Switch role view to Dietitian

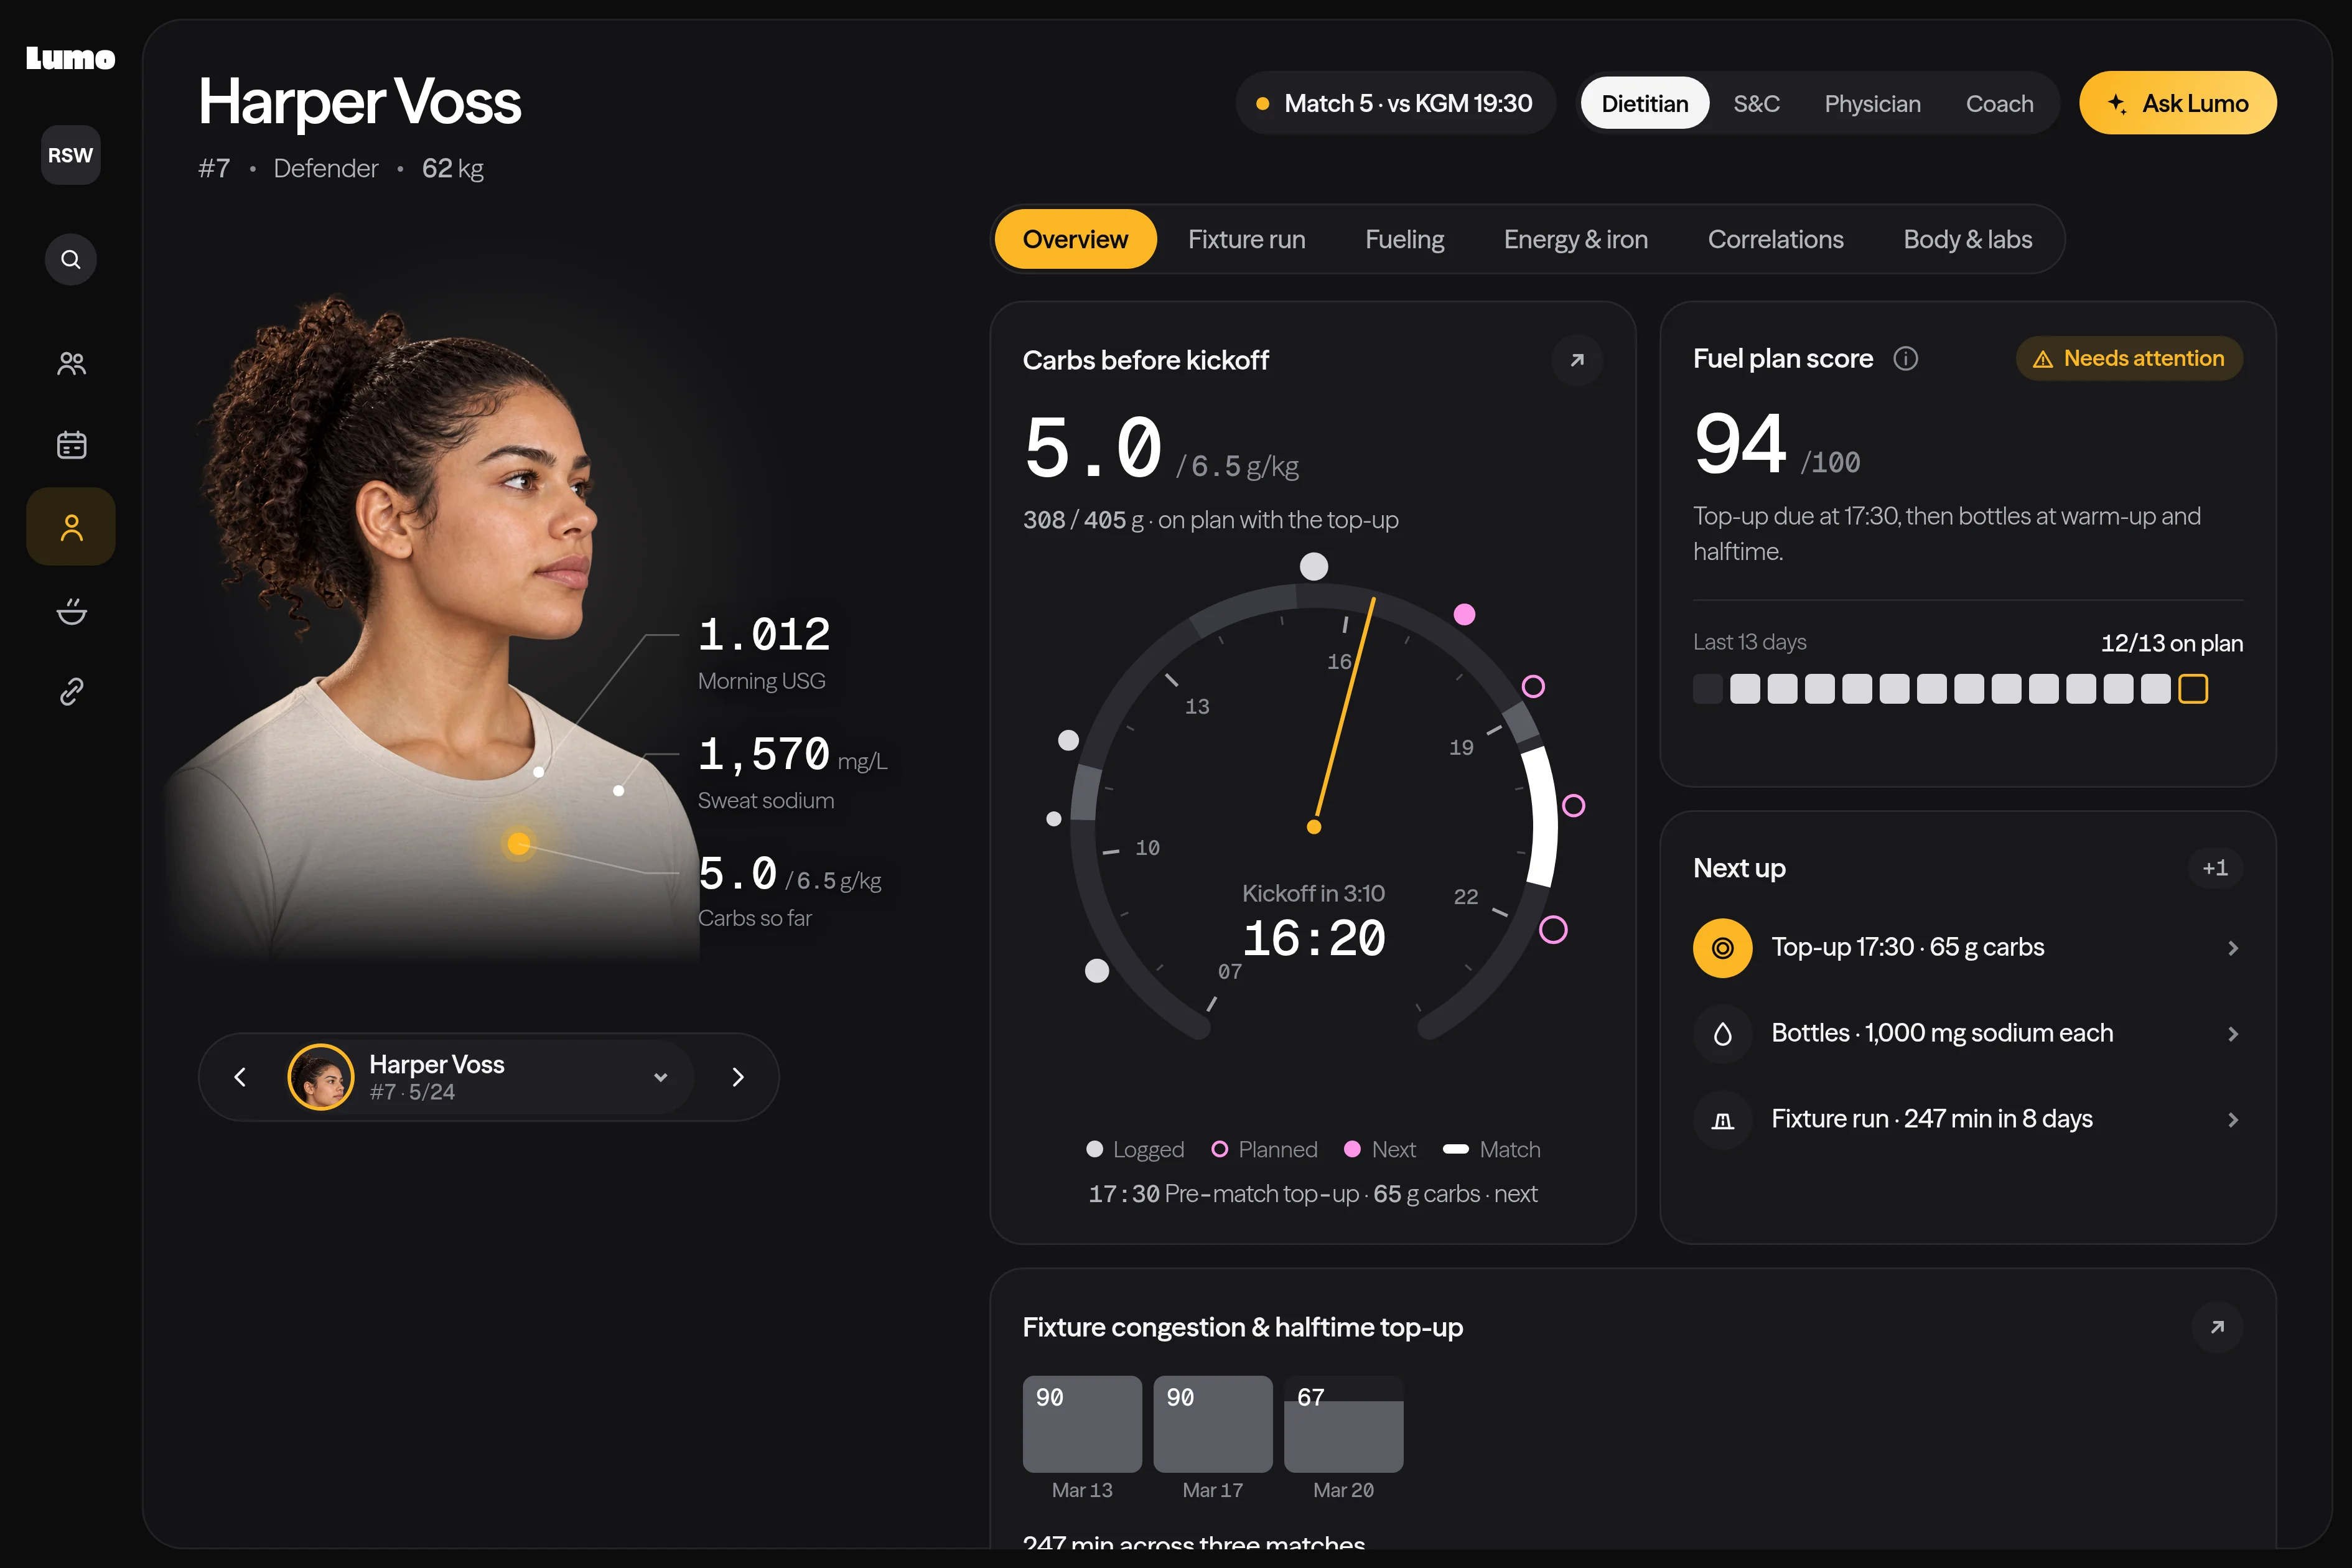tap(1644, 103)
